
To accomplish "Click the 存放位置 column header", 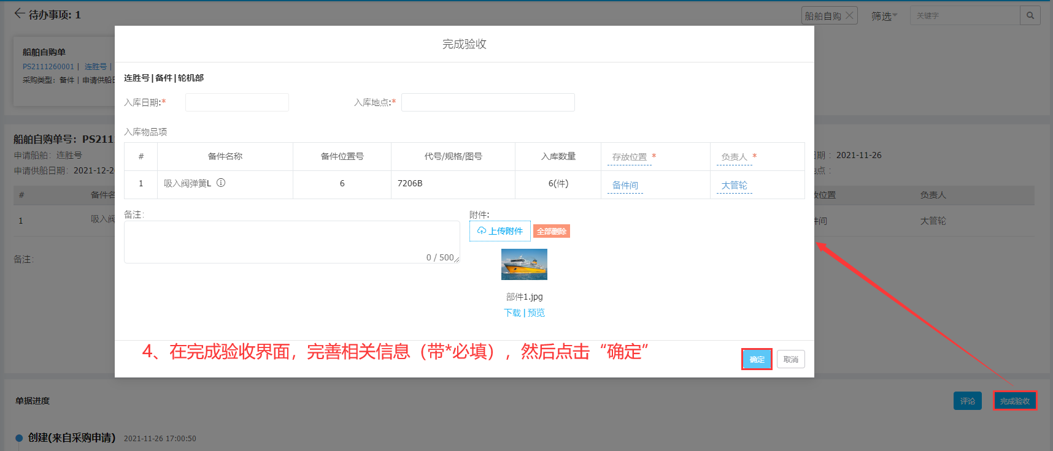I will point(630,157).
